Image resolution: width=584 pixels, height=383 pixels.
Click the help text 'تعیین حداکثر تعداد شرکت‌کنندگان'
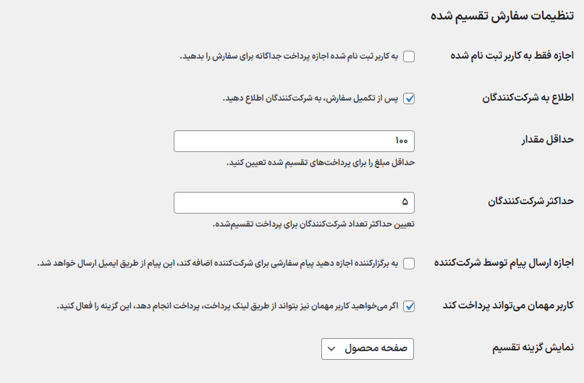(313, 224)
